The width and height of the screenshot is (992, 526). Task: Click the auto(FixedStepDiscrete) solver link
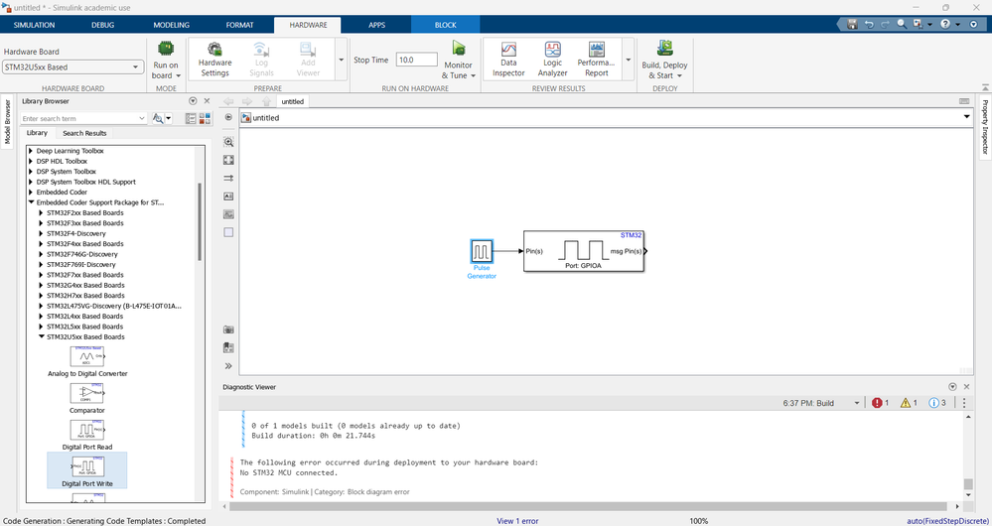947,521
